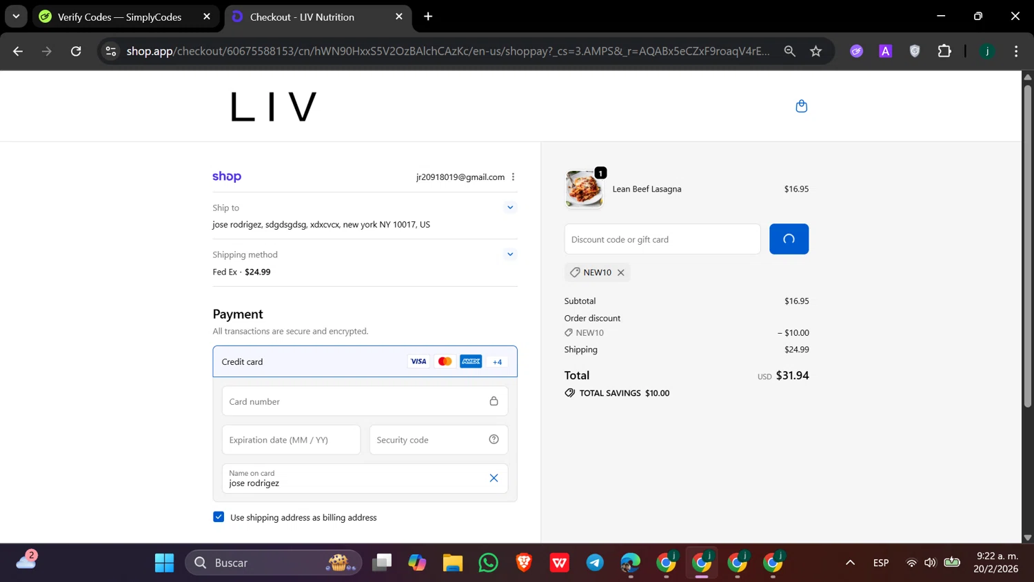Click the total amount $31.94

[792, 375]
